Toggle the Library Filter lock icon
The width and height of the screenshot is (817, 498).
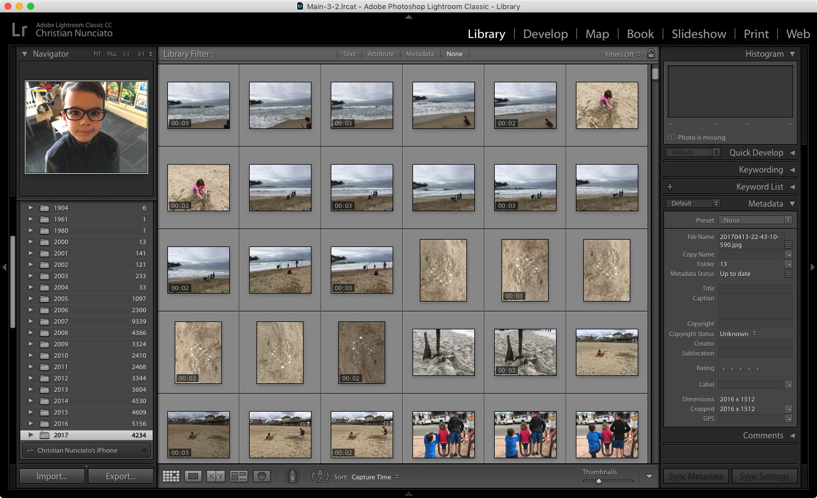(x=651, y=53)
